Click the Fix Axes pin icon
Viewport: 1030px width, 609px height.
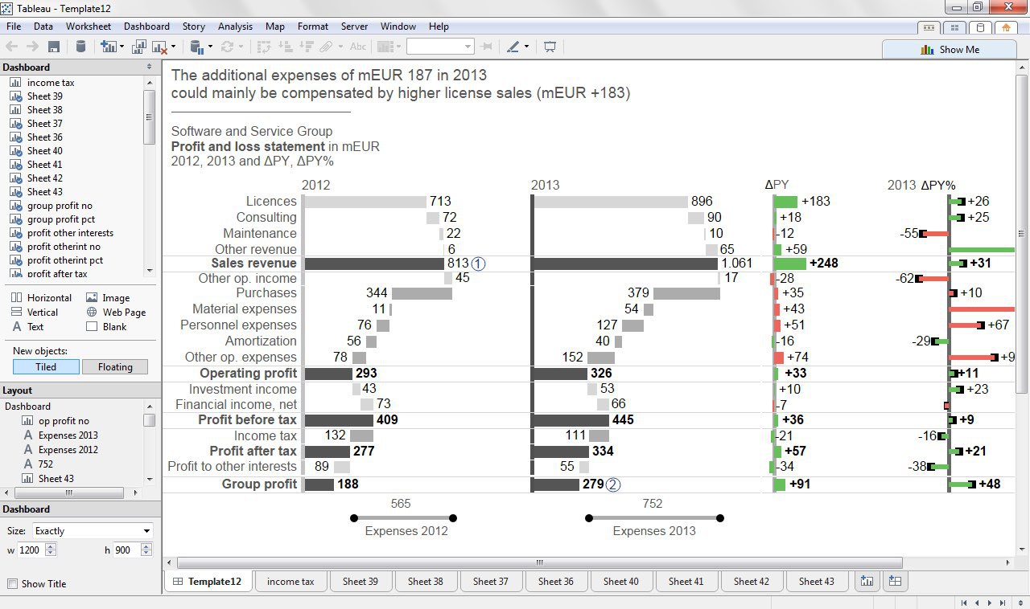(486, 47)
